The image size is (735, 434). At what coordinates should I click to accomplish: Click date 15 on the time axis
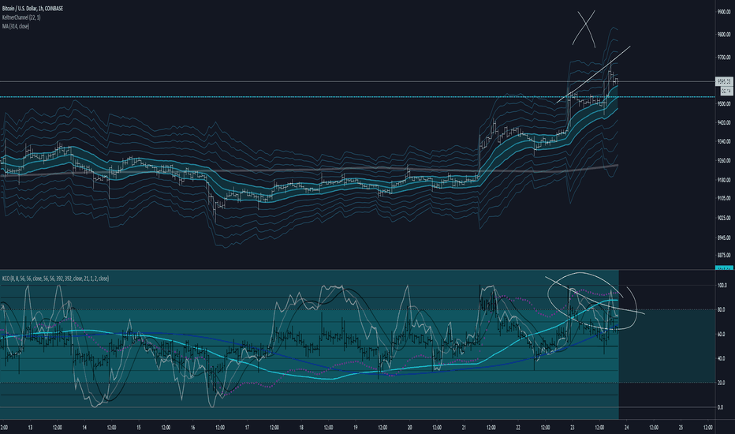pyautogui.click(x=139, y=428)
